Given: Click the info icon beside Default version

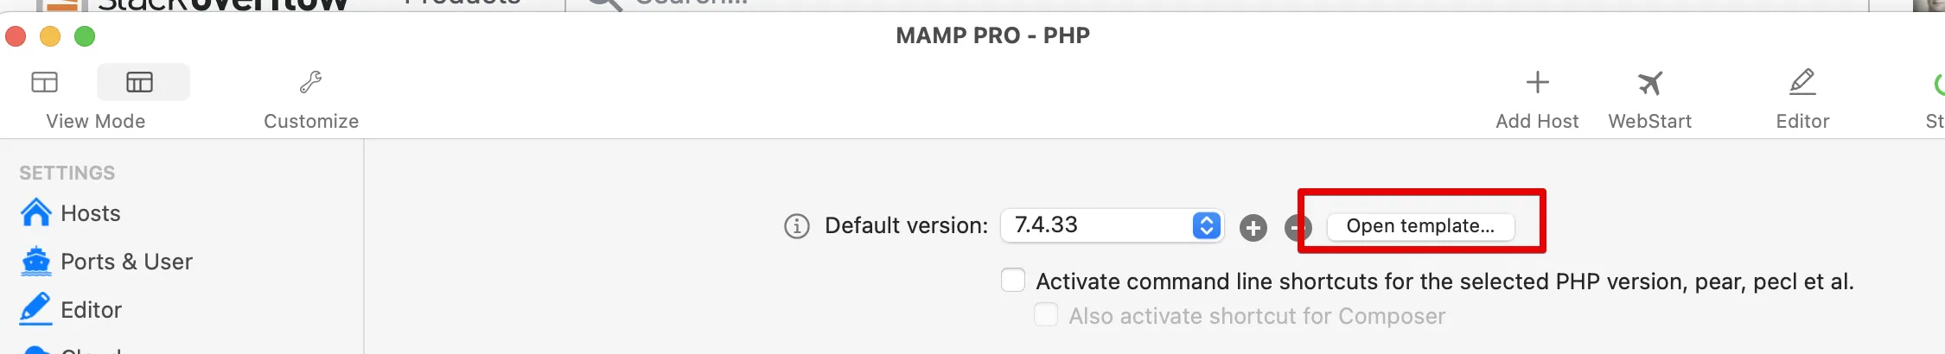Looking at the screenshot, I should 796,226.
